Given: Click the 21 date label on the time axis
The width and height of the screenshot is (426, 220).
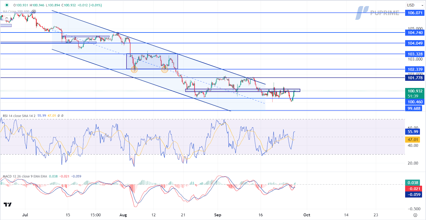Looking at the screenshot, I should (x=183, y=215).
